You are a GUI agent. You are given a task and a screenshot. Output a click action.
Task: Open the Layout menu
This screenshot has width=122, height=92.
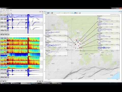[x=4, y=10]
